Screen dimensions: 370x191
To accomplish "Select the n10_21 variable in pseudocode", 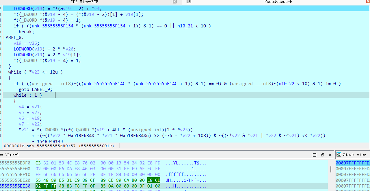I will 185,26.
